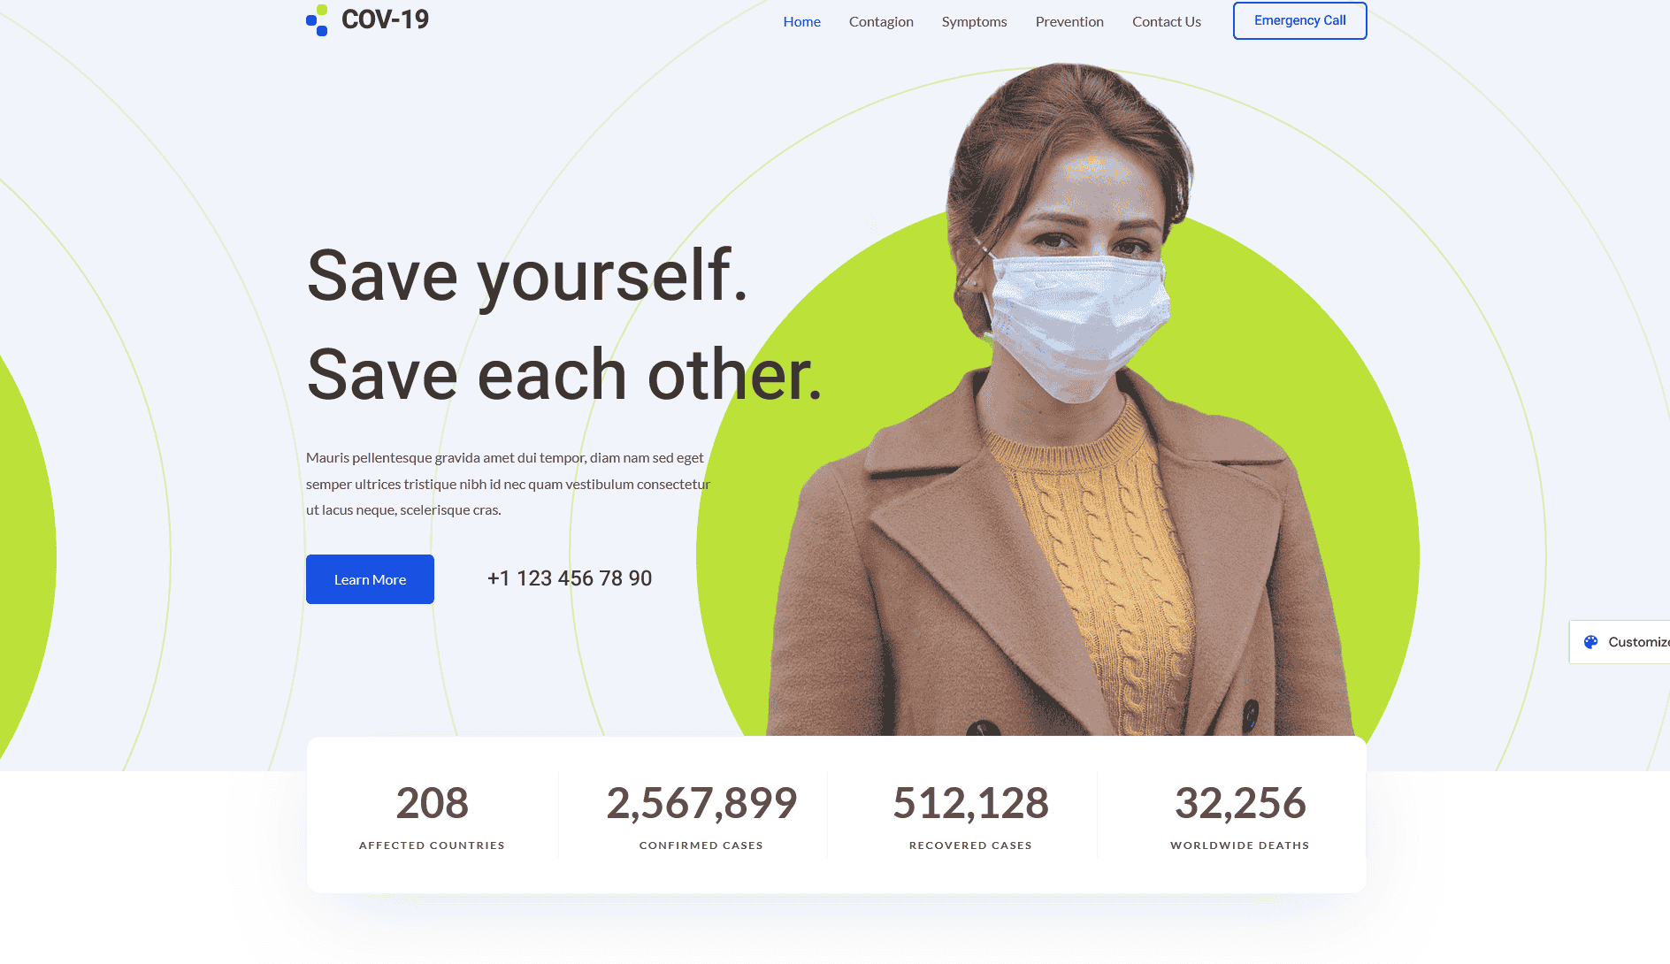The image size is (1670, 964).
Task: Open the Customize panel label
Action: point(1637,642)
